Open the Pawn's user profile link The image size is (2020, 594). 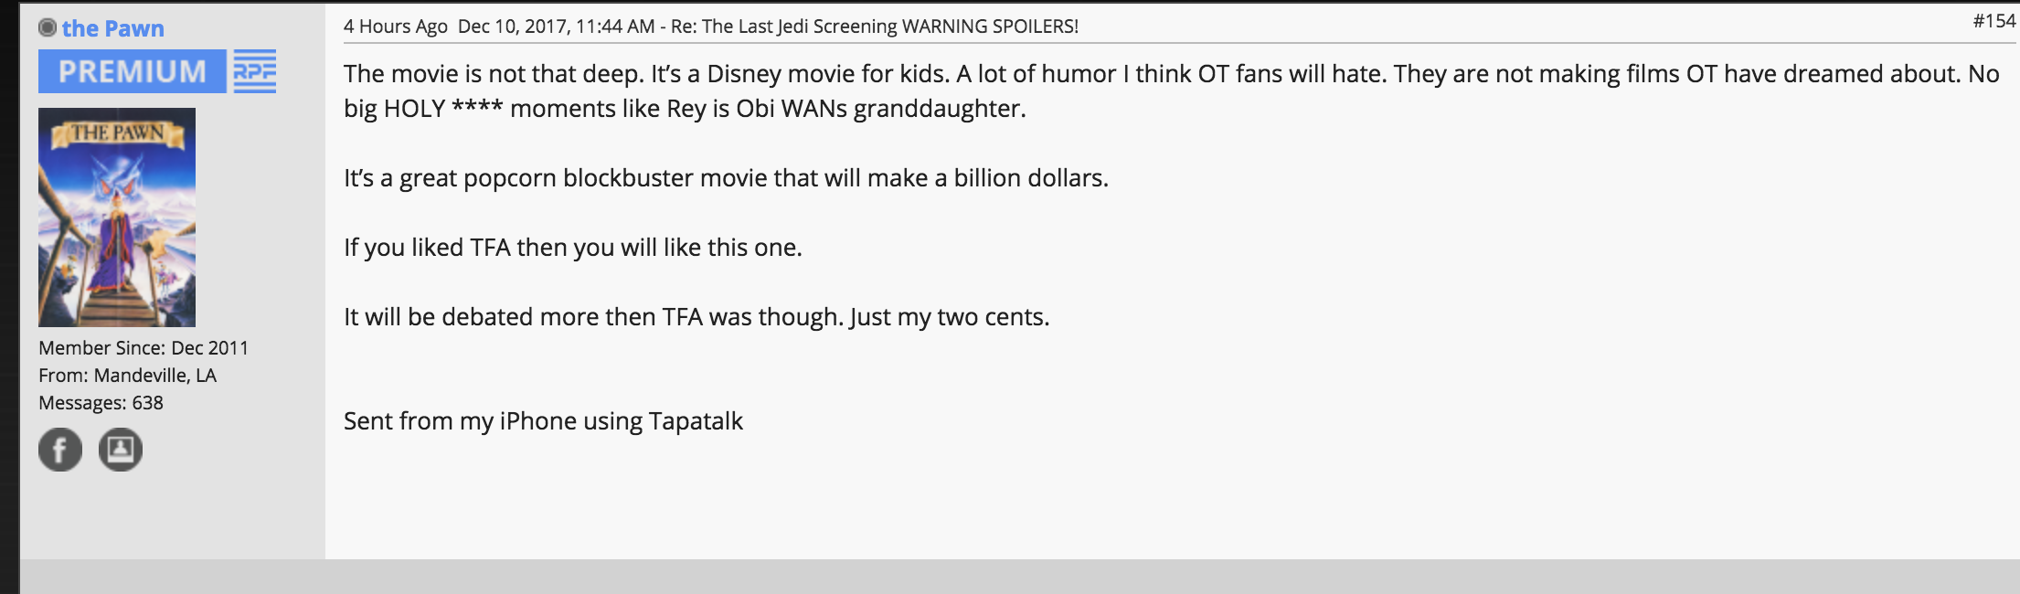[113, 28]
